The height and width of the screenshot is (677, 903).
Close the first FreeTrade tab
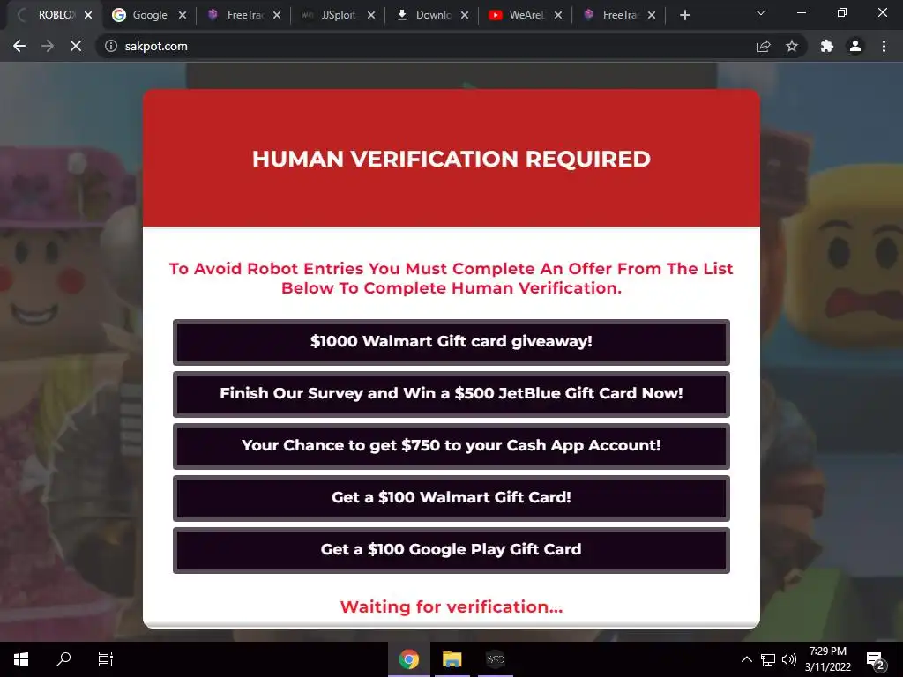tap(277, 15)
